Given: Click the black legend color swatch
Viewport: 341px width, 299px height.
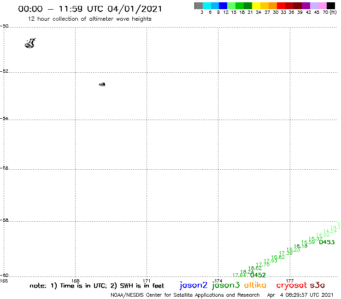Looking at the screenshot, I should click(330, 6).
